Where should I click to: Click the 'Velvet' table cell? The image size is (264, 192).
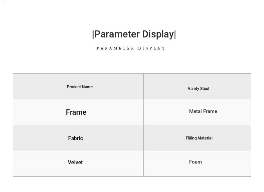coord(75,162)
